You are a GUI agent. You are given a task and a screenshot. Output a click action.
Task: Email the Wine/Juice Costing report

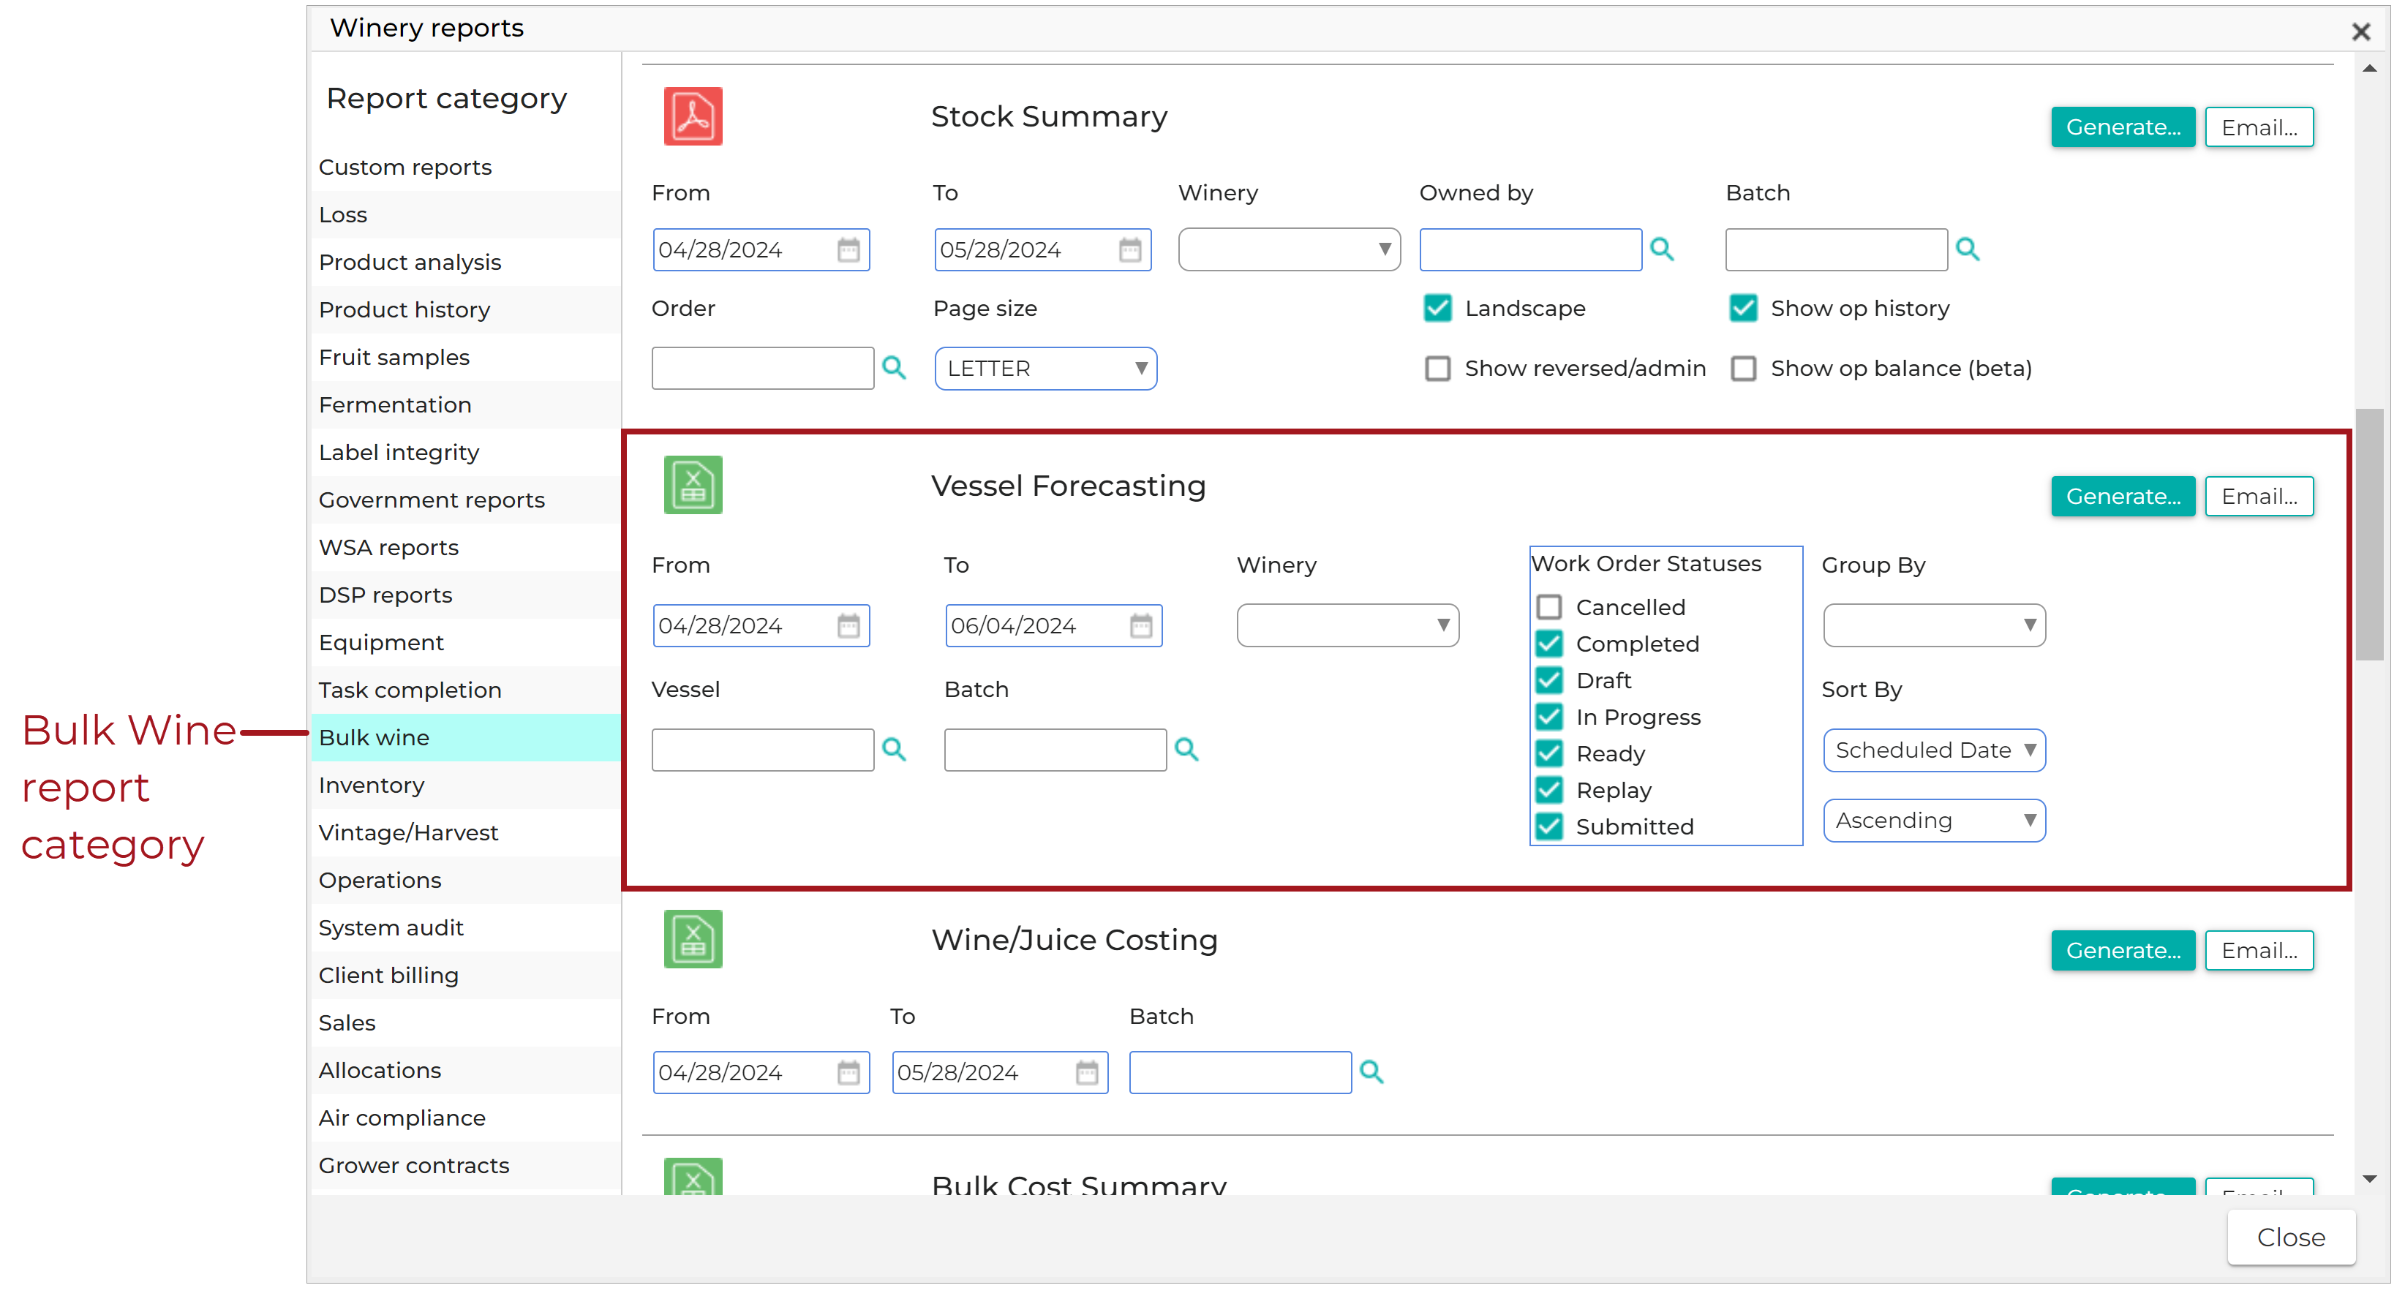2259,951
